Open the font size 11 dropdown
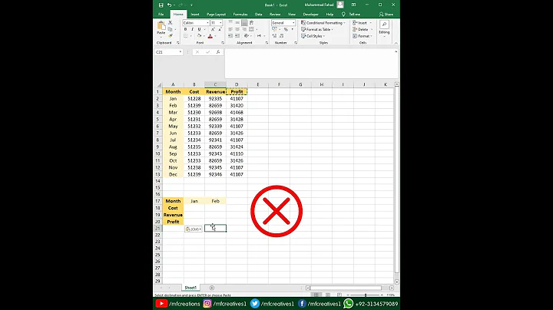Viewport: 553px width, 310px height. (220, 22)
